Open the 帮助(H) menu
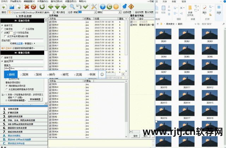The image size is (226, 148). pyautogui.click(x=82, y=1)
